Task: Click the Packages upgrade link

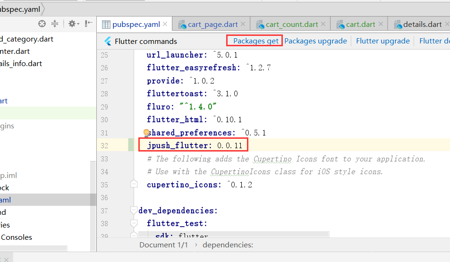Action: (315, 41)
